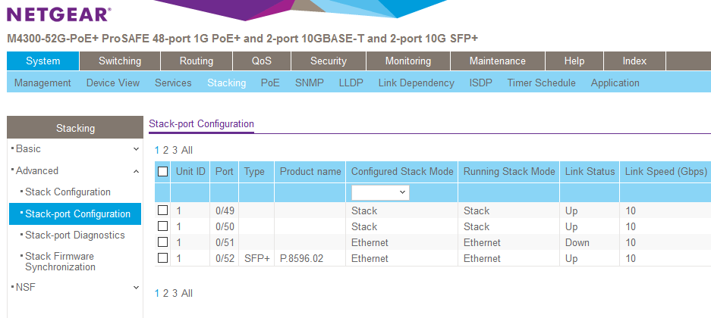The image size is (711, 318).
Task: Click unit page 3 link below table
Action: [175, 293]
